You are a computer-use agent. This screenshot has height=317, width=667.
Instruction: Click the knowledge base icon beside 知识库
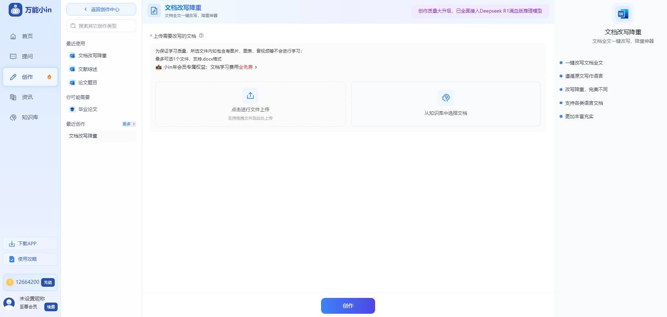pyautogui.click(x=13, y=117)
